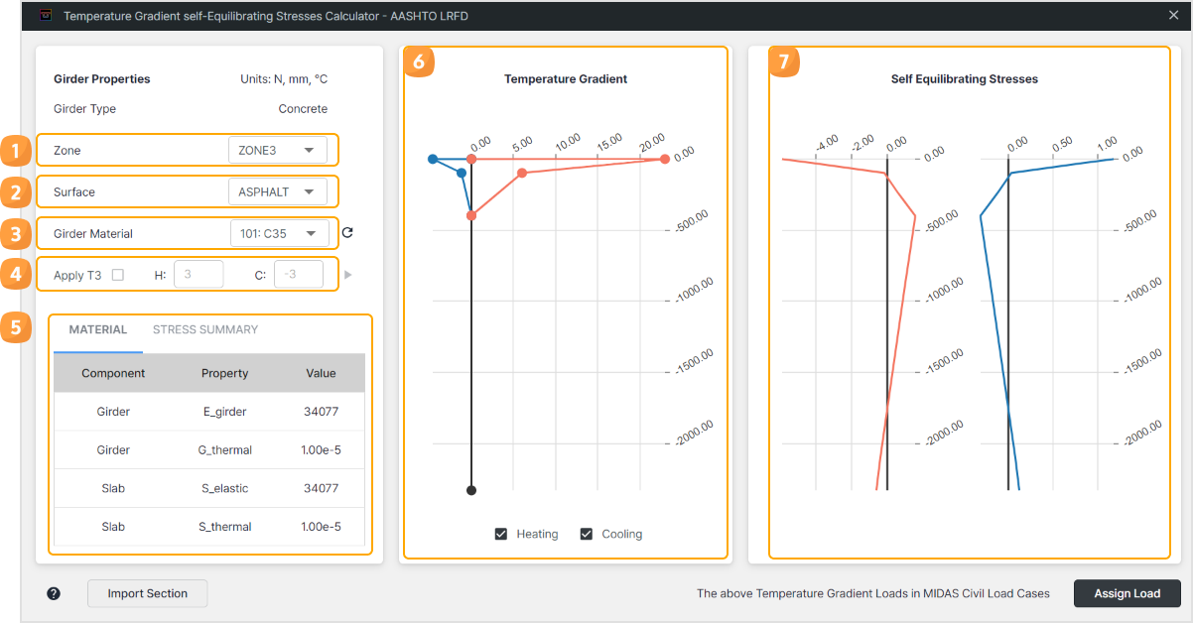Viewport: 1193px width, 623px height.
Task: Enable the Apply T3 checkbox
Action: [x=116, y=275]
